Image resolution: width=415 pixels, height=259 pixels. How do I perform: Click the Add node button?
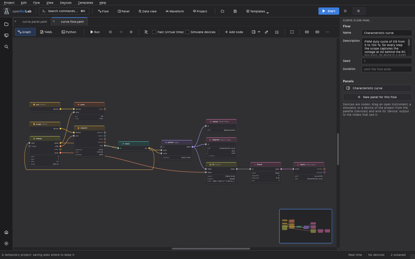(x=234, y=32)
